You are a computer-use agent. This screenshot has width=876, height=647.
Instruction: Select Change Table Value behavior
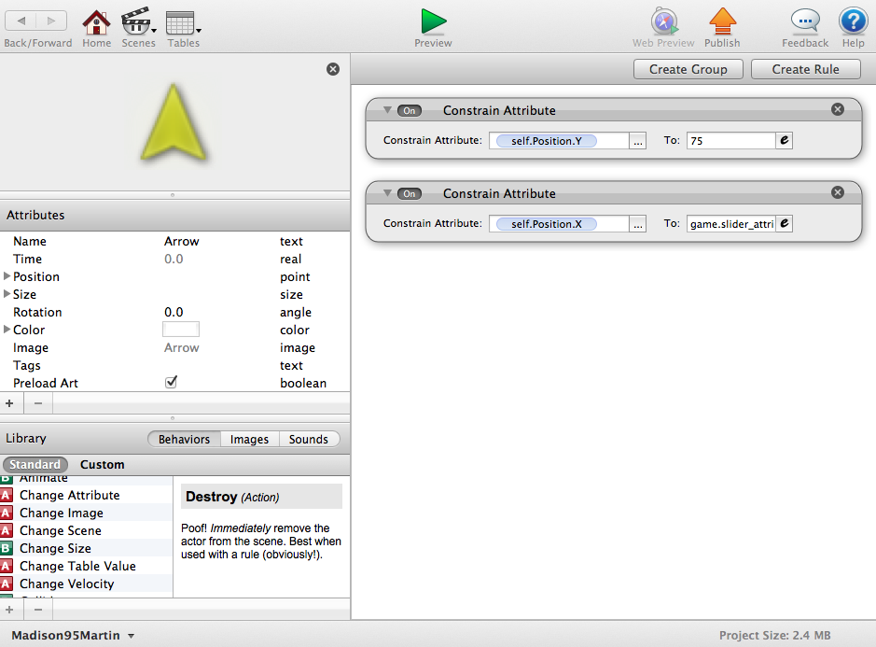pos(86,566)
